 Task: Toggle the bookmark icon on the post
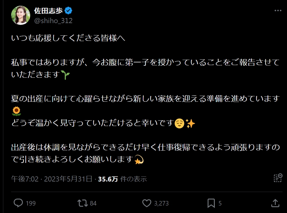click(x=211, y=203)
